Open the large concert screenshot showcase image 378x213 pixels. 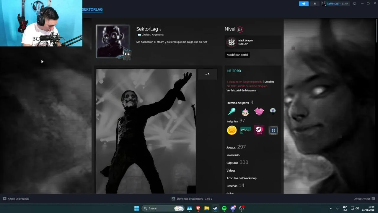pyautogui.click(x=146, y=131)
